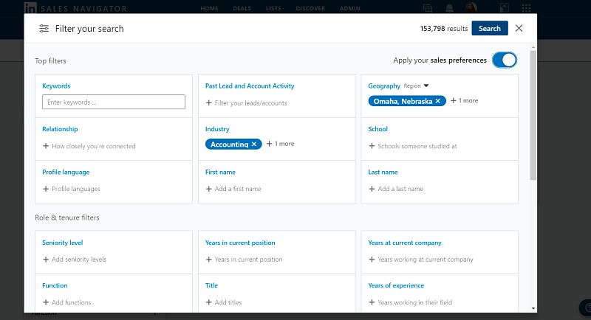This screenshot has height=320, width=591.
Task: Click the notifications bell icon
Action: pyautogui.click(x=449, y=8)
